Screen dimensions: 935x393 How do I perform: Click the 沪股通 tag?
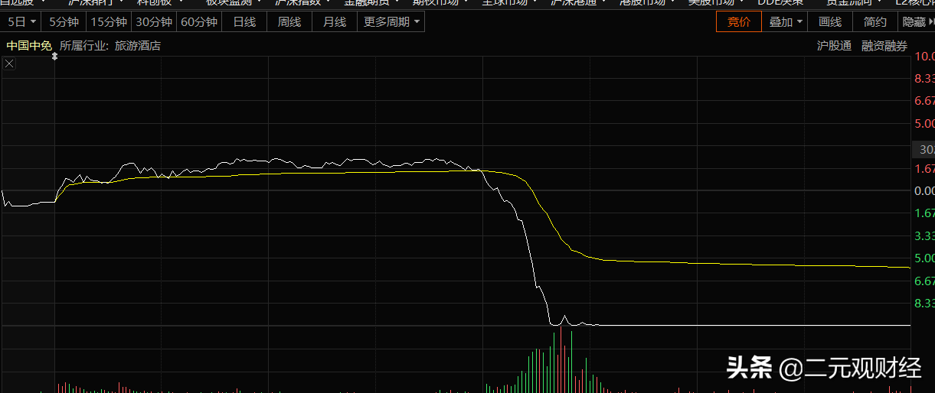(834, 46)
